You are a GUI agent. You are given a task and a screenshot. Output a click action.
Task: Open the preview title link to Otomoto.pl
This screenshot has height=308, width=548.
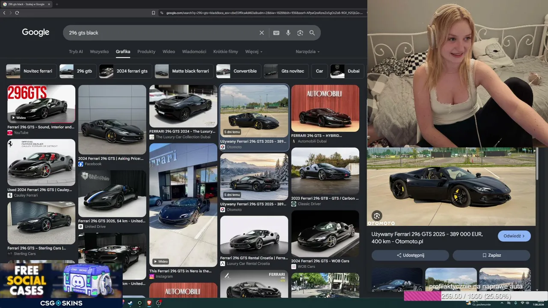click(x=427, y=238)
